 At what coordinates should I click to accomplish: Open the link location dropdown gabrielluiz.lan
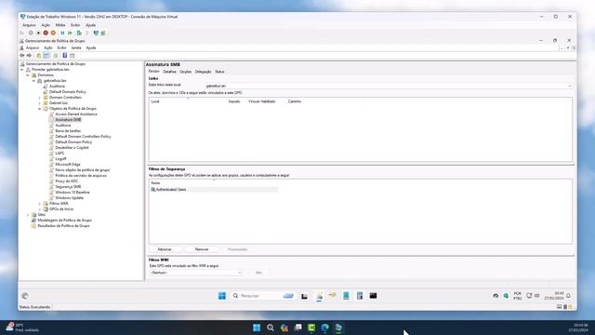pos(389,87)
